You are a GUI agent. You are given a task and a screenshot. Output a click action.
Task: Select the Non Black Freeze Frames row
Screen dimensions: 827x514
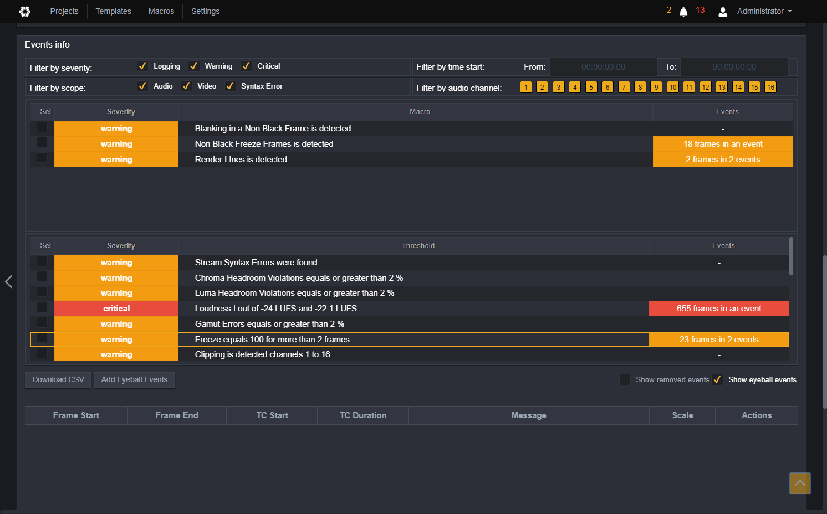click(x=411, y=144)
